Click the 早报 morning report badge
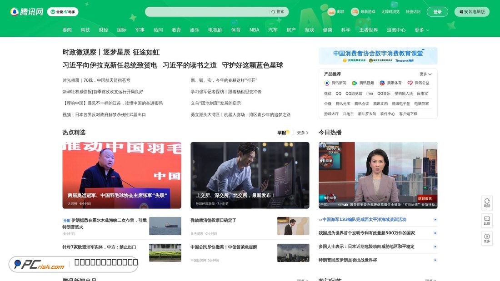Screen dimensions: 500x281 [x=283, y=133]
